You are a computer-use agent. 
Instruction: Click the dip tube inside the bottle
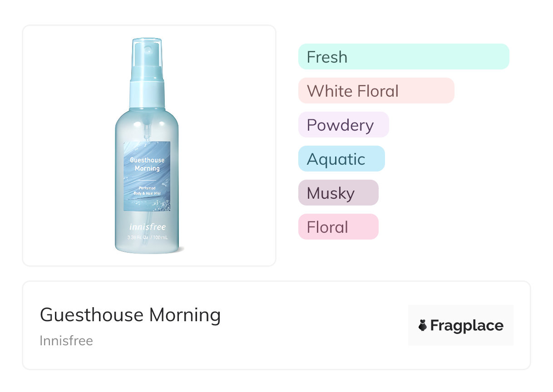pyautogui.click(x=147, y=131)
